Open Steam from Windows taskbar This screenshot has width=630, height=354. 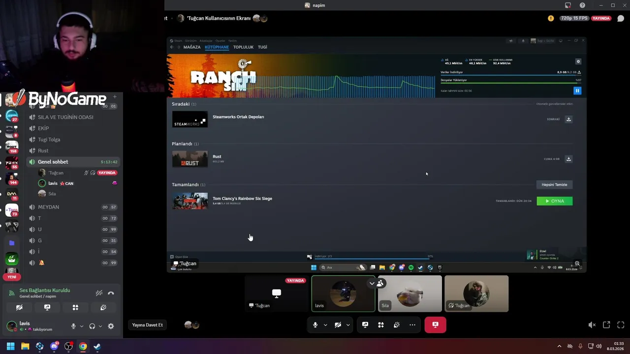[x=97, y=346]
